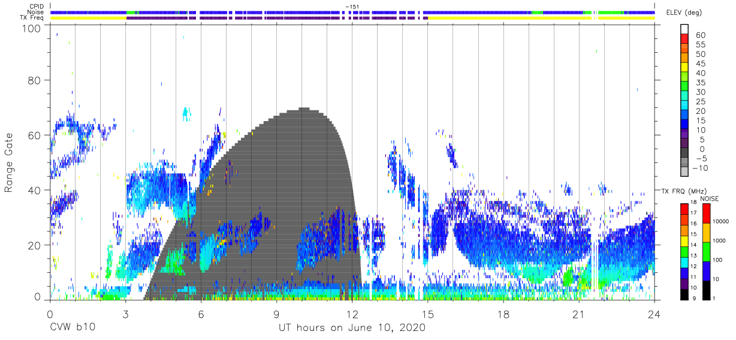736x340 pixels.
Task: Click the x-axis tick label '6'
Action: [201, 314]
